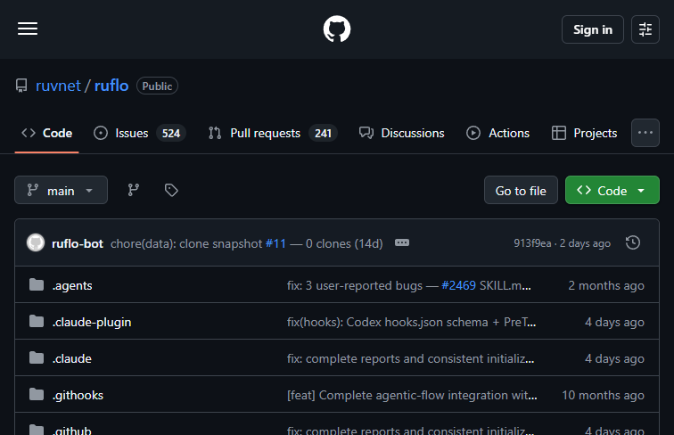The image size is (674, 435).
Task: Click the .claude folder icon
Action: (37, 357)
